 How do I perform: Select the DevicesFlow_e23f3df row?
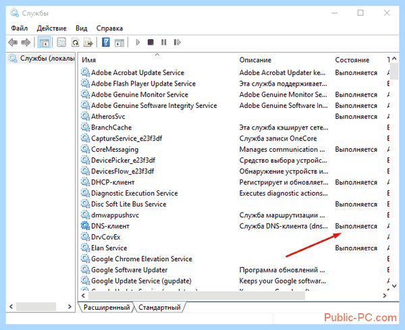click(234, 171)
